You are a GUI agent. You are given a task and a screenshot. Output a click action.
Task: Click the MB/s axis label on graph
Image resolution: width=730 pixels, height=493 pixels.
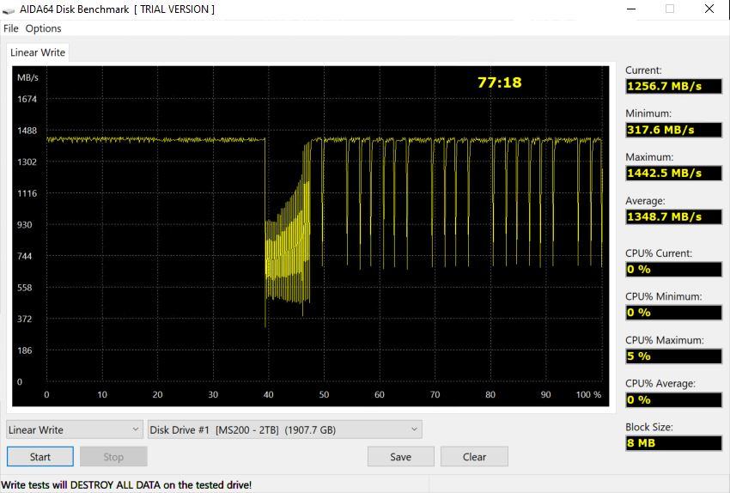[27, 78]
